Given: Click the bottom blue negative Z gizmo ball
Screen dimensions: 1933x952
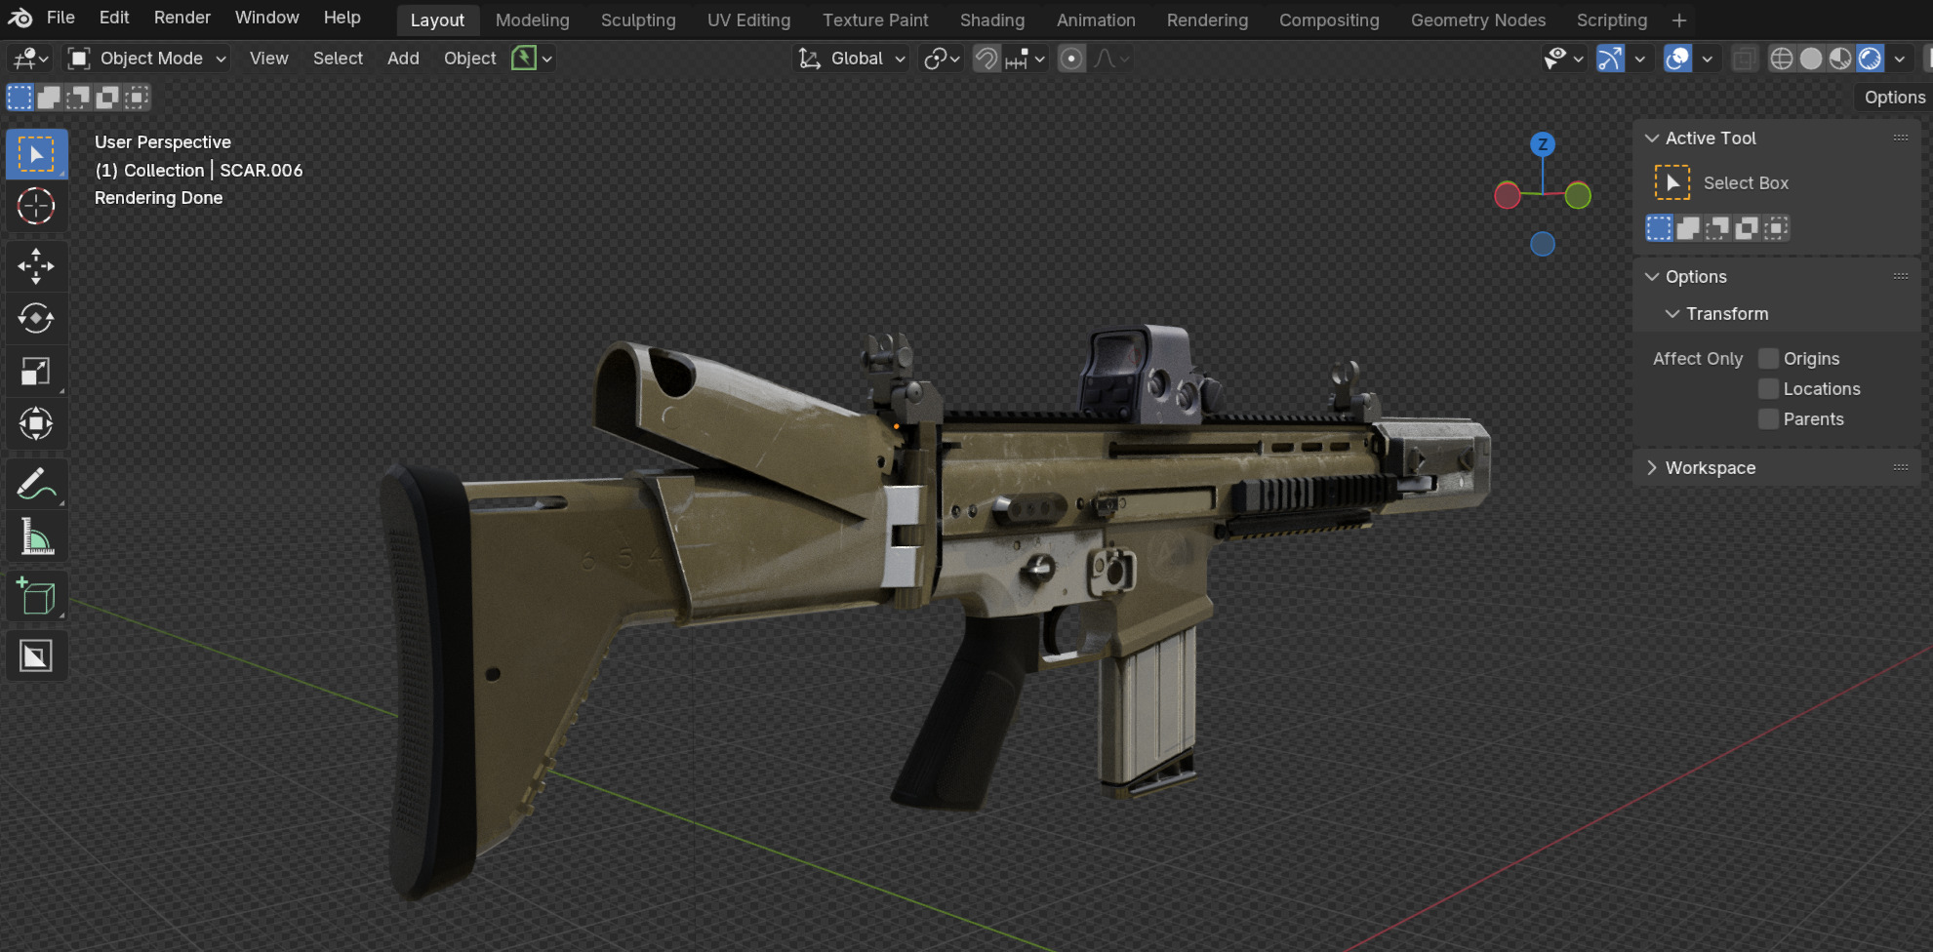Looking at the screenshot, I should coord(1542,244).
